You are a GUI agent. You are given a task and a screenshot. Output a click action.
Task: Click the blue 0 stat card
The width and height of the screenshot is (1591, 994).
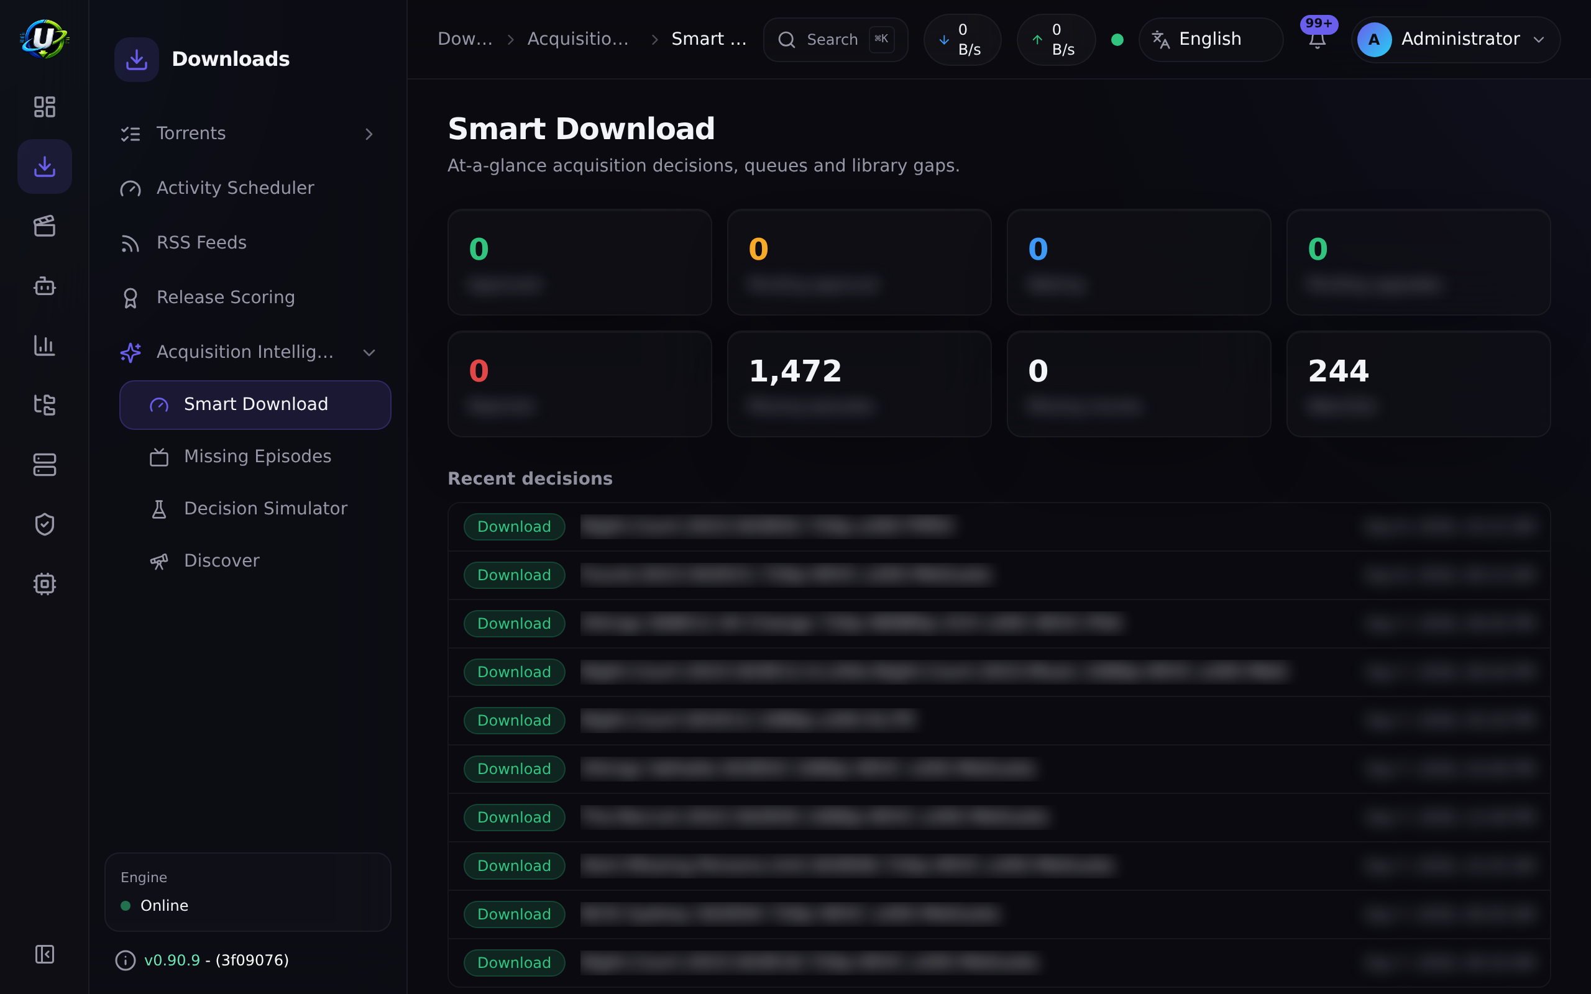click(1139, 262)
